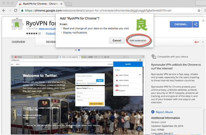Close the RyoVPN for Chrome tab

(x=61, y=4)
